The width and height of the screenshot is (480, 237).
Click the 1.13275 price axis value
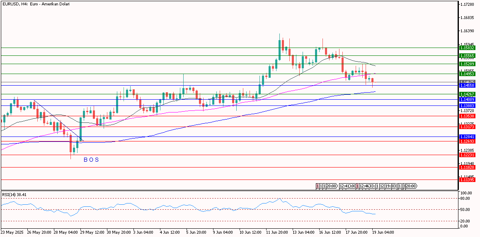[x=468, y=123]
